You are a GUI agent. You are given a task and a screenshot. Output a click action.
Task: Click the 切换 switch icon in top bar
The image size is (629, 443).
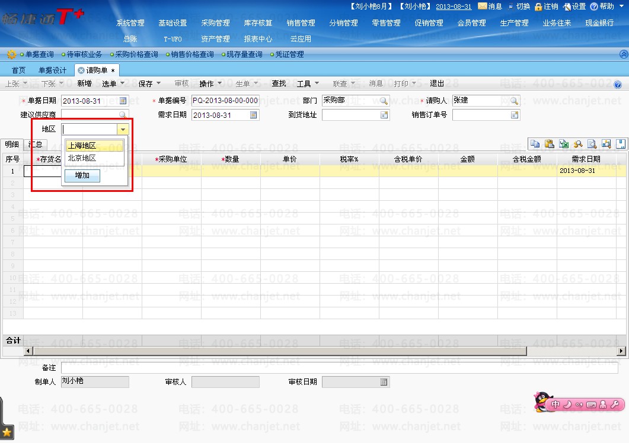(x=510, y=7)
